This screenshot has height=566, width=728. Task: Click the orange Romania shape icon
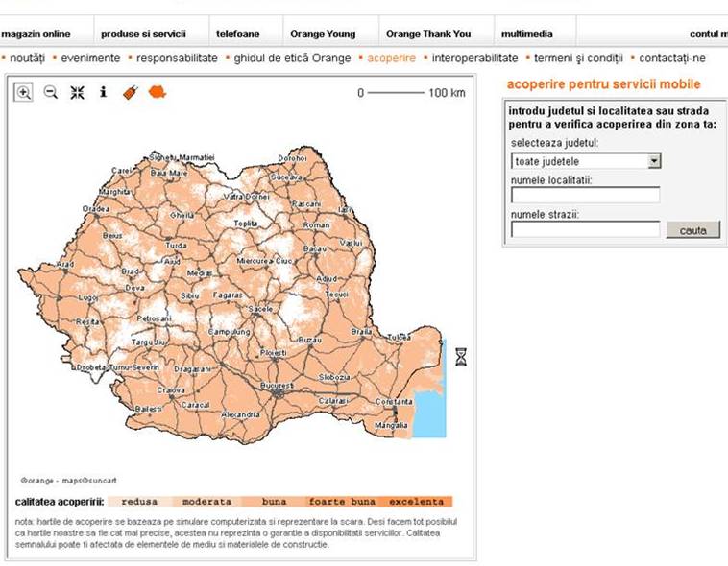158,92
